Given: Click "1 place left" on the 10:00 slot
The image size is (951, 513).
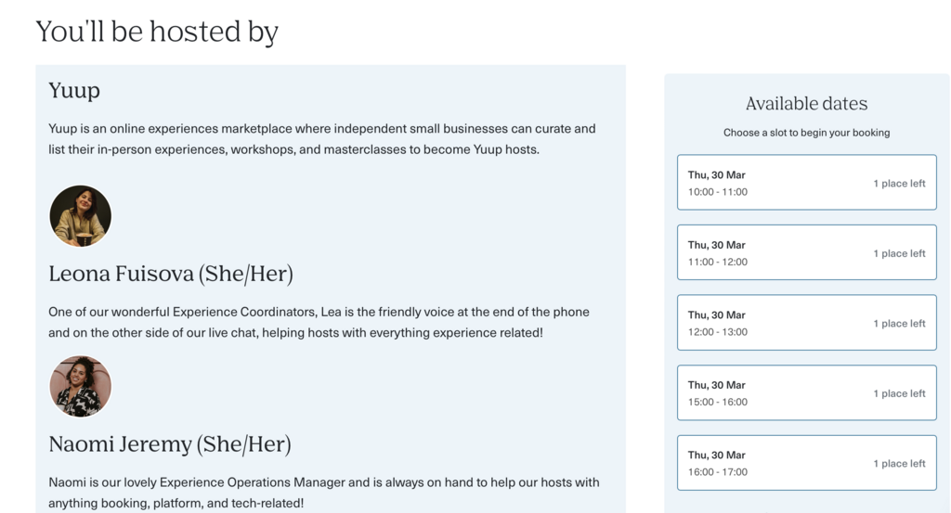Looking at the screenshot, I should [899, 184].
